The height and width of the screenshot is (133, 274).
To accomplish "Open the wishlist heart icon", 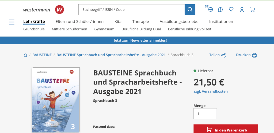I will pyautogui.click(x=231, y=9).
